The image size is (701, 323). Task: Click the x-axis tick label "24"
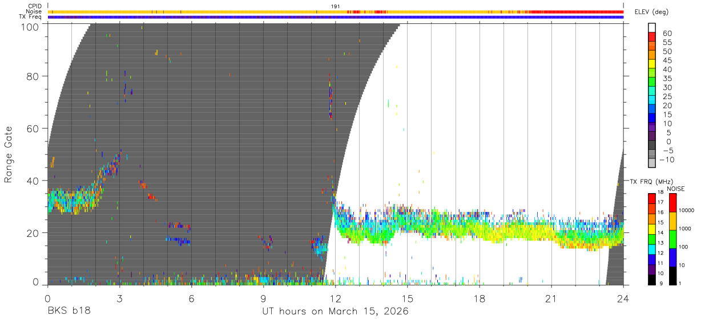(623, 299)
